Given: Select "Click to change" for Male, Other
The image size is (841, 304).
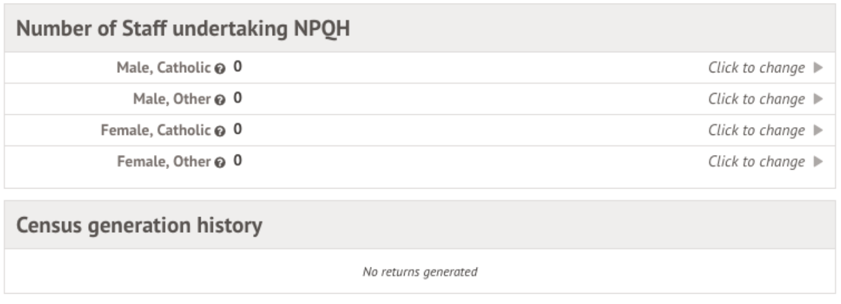Looking at the screenshot, I should (x=756, y=99).
